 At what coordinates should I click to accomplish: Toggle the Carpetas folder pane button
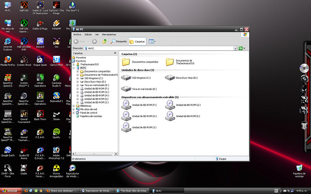tap(137, 41)
